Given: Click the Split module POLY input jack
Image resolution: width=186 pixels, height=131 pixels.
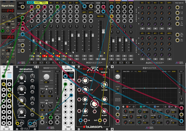Looking at the screenshot, I should click(x=4, y=76).
